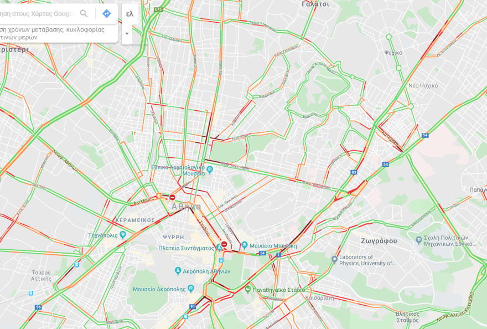Select the Civil Engineering School pin
The image size is (487, 329).
click(x=419, y=240)
